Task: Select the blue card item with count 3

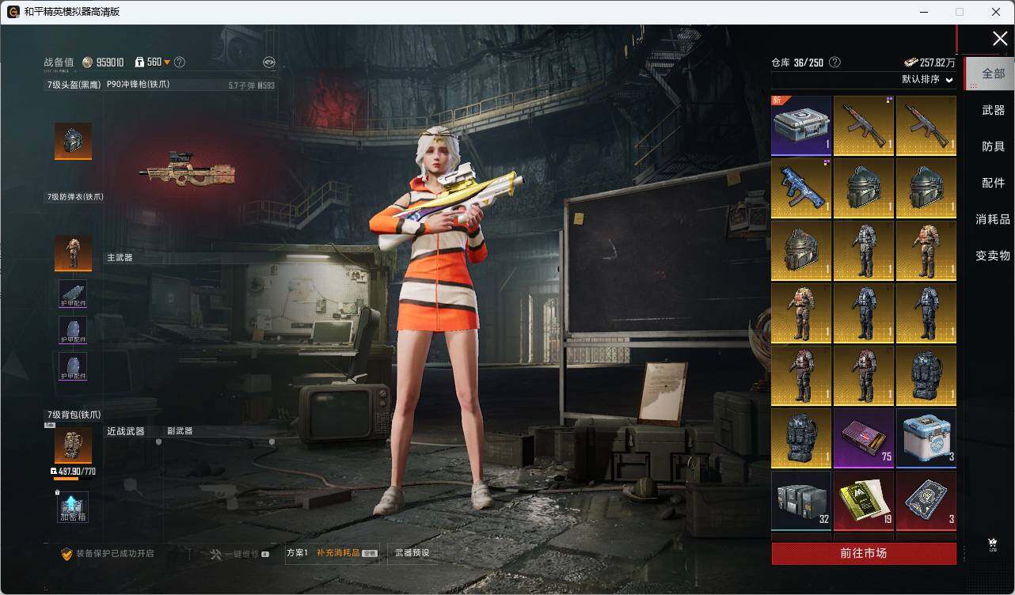Action: click(x=926, y=501)
